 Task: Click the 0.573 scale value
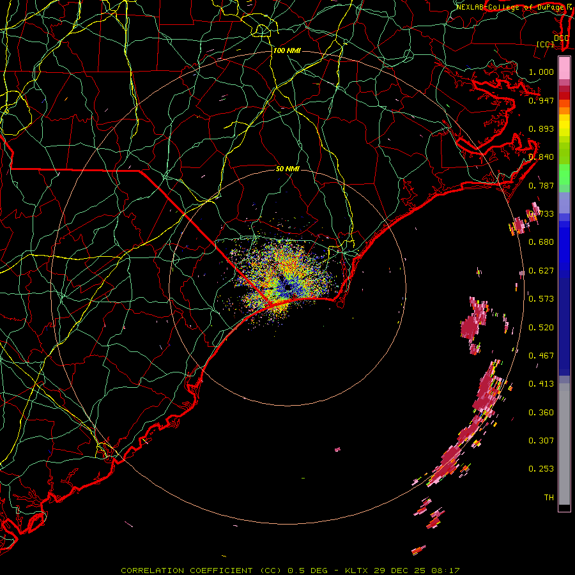coord(541,298)
